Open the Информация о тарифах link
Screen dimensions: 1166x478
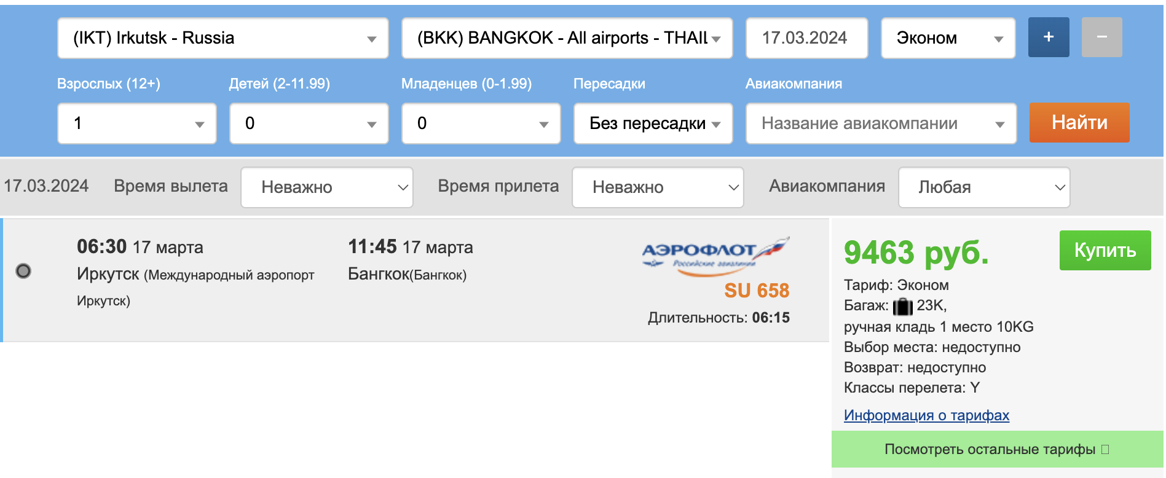(x=926, y=415)
